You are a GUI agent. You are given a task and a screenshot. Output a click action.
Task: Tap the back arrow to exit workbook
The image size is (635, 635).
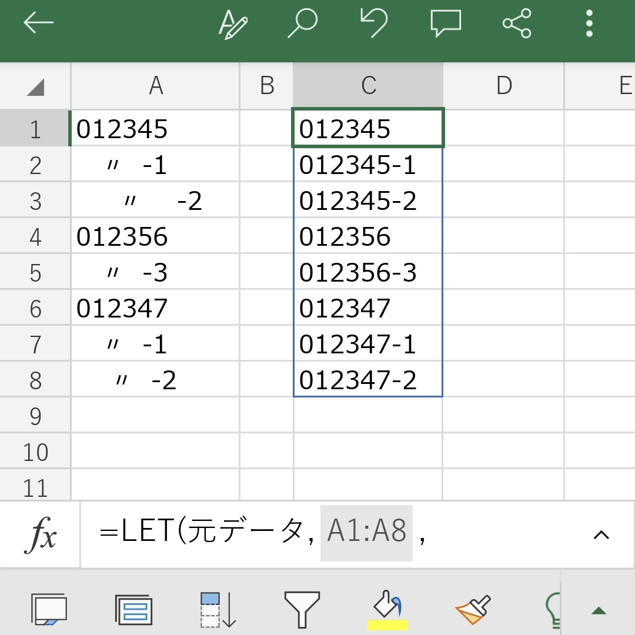coord(38,24)
